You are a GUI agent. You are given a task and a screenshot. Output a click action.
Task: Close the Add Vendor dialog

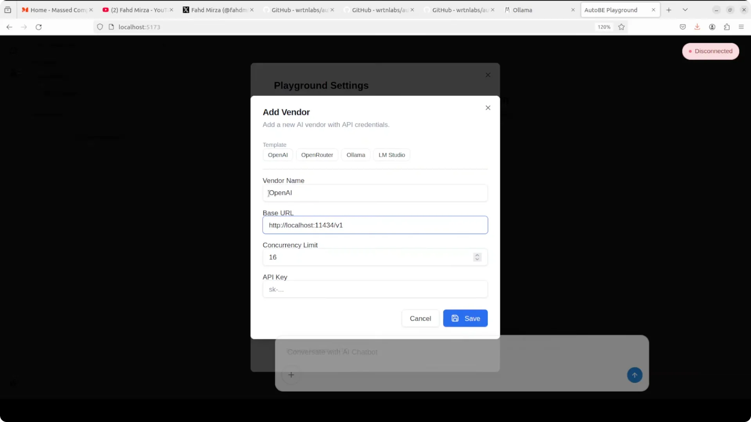pyautogui.click(x=488, y=108)
